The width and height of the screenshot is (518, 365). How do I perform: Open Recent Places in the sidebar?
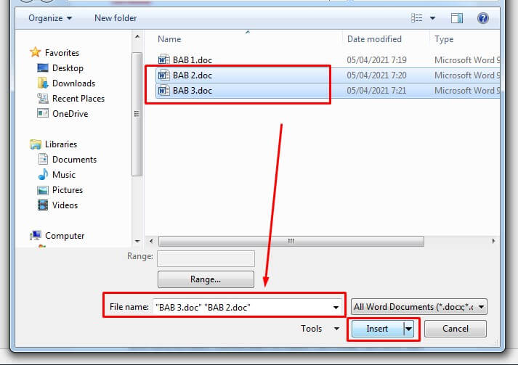78,99
